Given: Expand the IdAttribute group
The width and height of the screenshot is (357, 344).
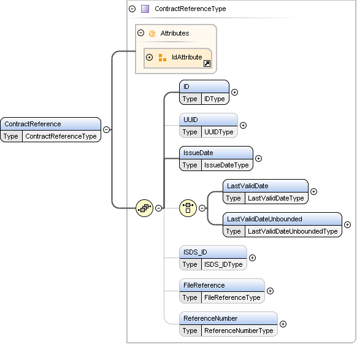Looking at the screenshot, I should coord(149,57).
